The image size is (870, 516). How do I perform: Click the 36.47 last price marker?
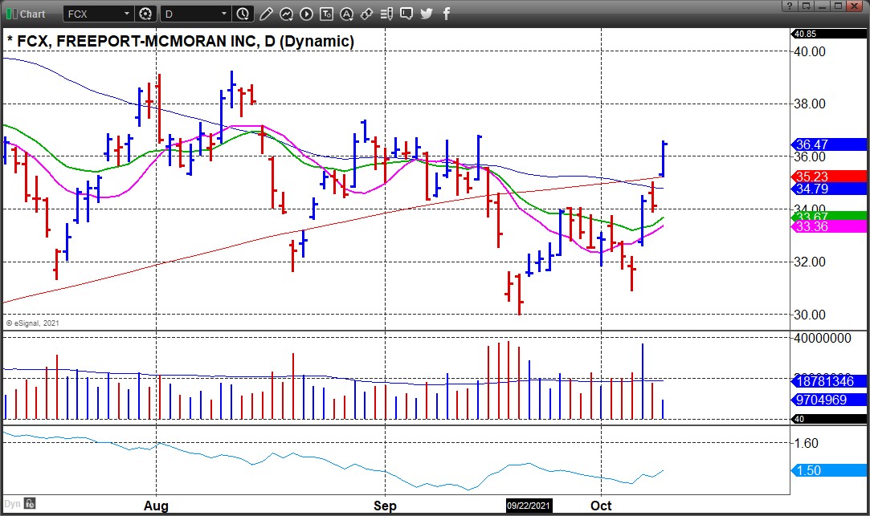(x=828, y=144)
